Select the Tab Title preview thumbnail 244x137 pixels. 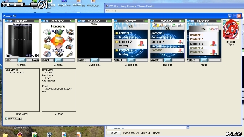[167, 41]
